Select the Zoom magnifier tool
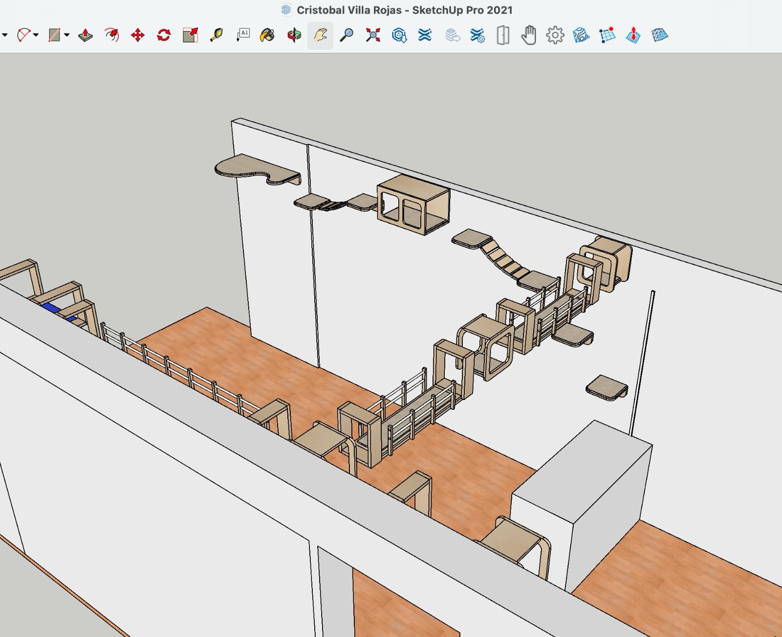This screenshot has height=637, width=782. (347, 35)
